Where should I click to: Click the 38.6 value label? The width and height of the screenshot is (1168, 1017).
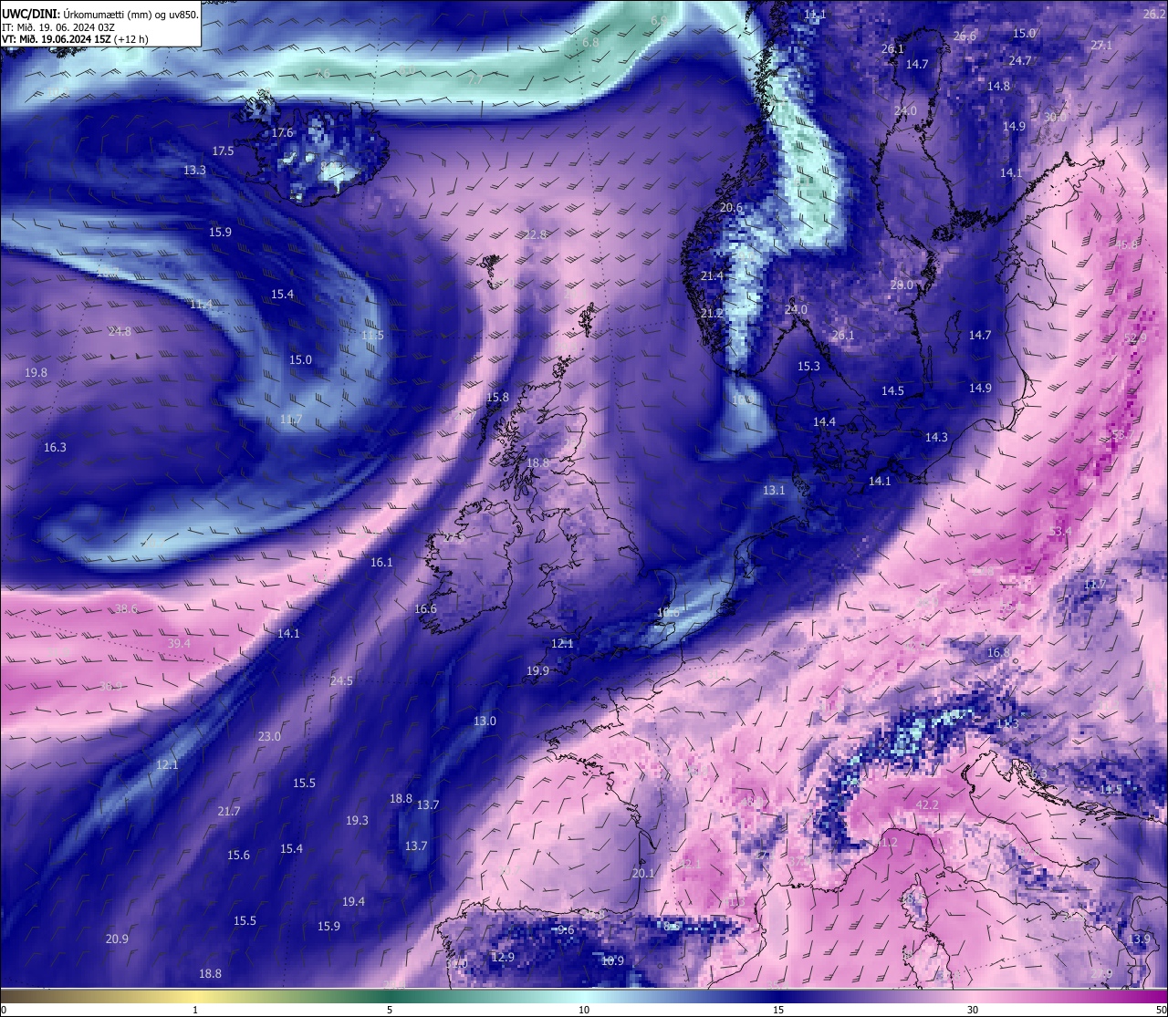pyautogui.click(x=127, y=609)
